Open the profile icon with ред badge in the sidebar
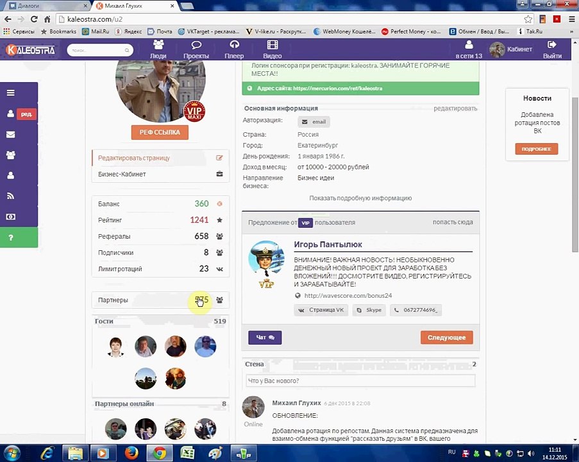The width and height of the screenshot is (579, 462). pos(11,114)
